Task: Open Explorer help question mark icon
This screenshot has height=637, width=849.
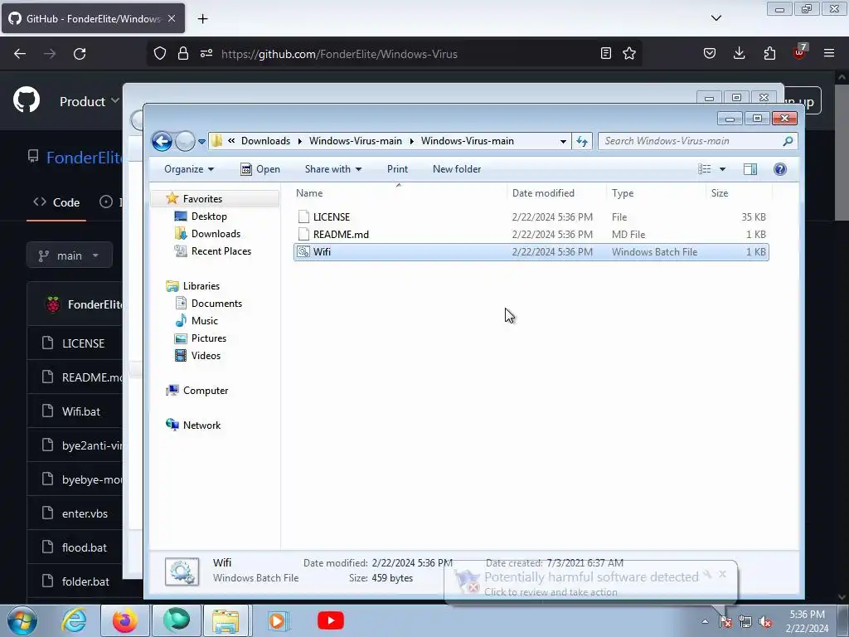Action: pyautogui.click(x=779, y=169)
